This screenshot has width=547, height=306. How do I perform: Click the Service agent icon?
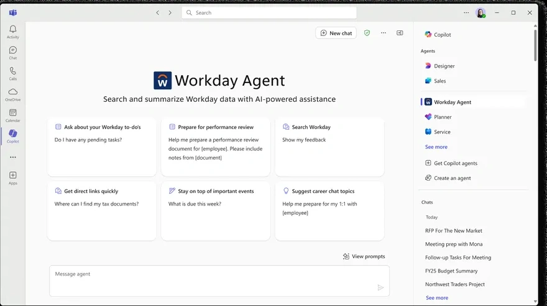pos(428,132)
